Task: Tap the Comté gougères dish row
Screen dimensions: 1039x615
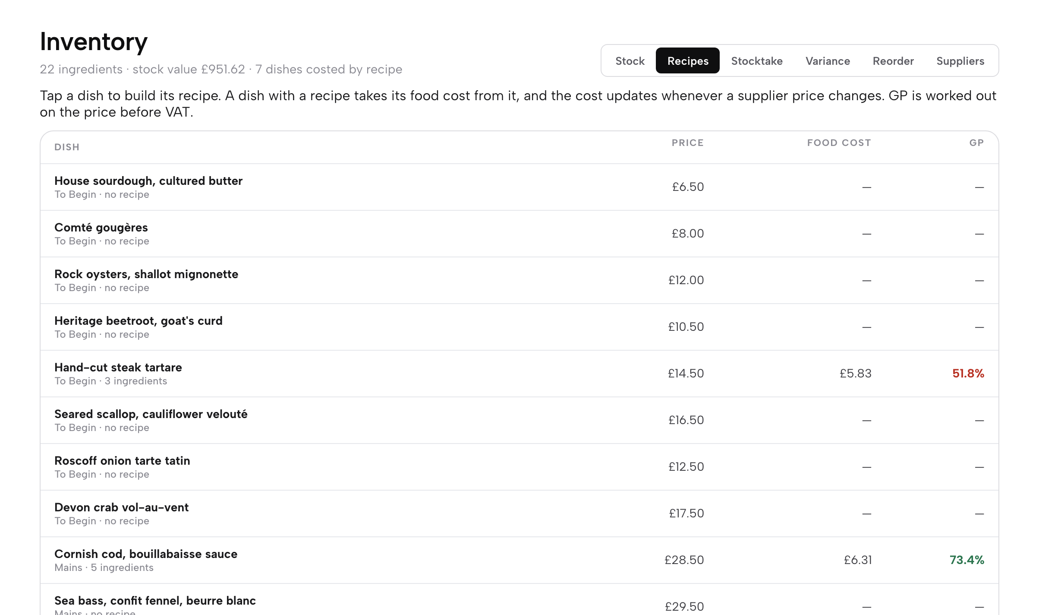Action: (x=519, y=234)
